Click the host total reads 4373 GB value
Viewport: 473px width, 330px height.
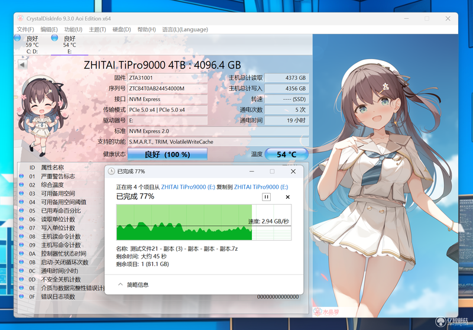287,78
